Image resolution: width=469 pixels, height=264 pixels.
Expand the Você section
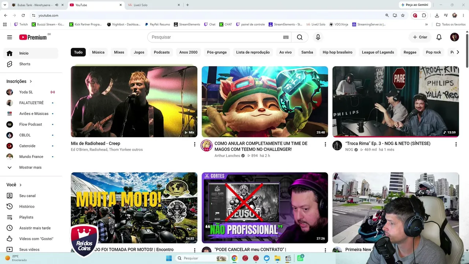click(x=14, y=185)
